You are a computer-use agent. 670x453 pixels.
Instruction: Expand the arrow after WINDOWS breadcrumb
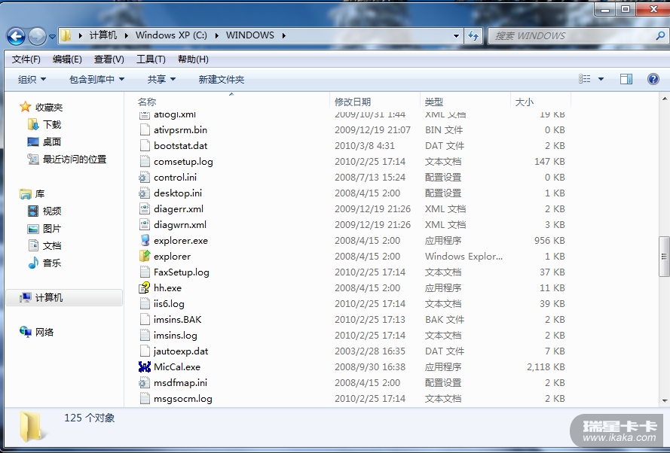[283, 35]
